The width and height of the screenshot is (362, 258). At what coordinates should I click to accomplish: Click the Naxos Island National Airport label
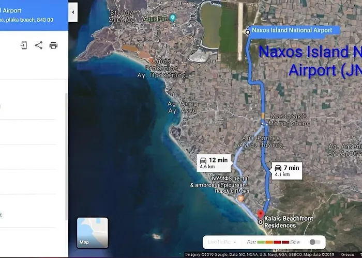292,30
